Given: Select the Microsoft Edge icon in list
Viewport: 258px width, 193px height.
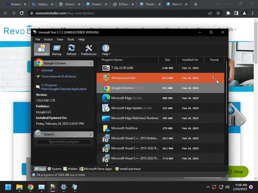Looking at the screenshot, I should coord(106,98).
